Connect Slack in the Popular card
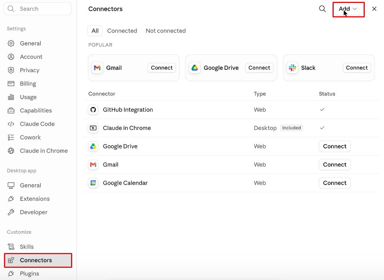 [x=357, y=68]
